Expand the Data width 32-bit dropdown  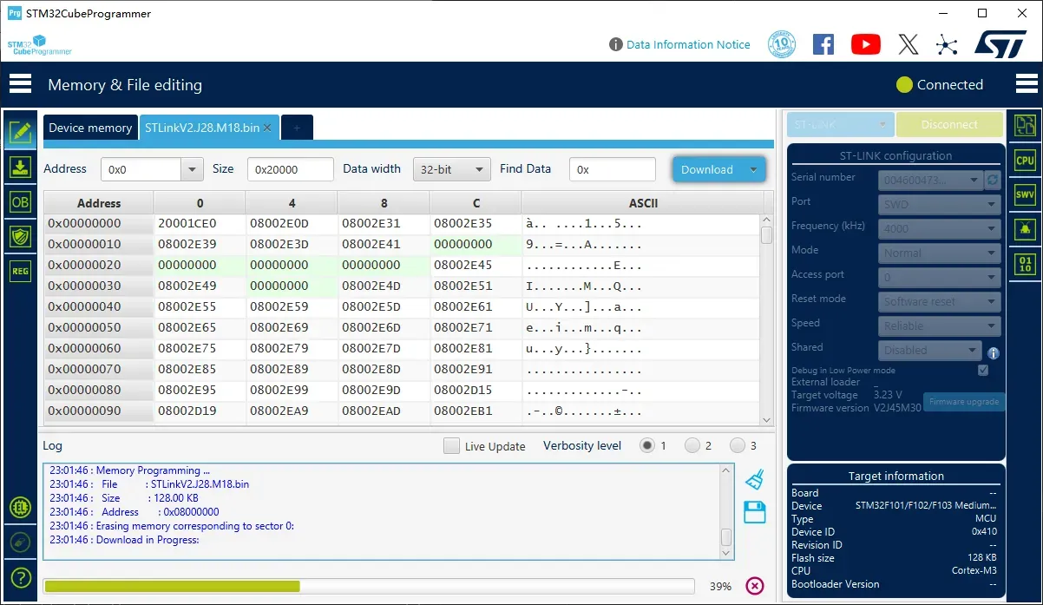[x=451, y=169]
